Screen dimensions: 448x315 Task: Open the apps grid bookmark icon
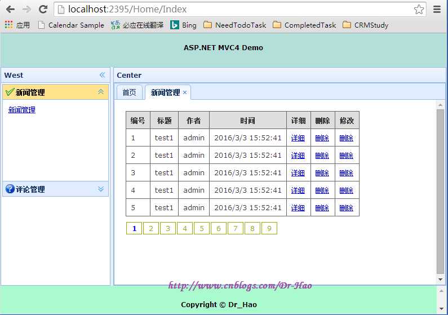pos(9,25)
